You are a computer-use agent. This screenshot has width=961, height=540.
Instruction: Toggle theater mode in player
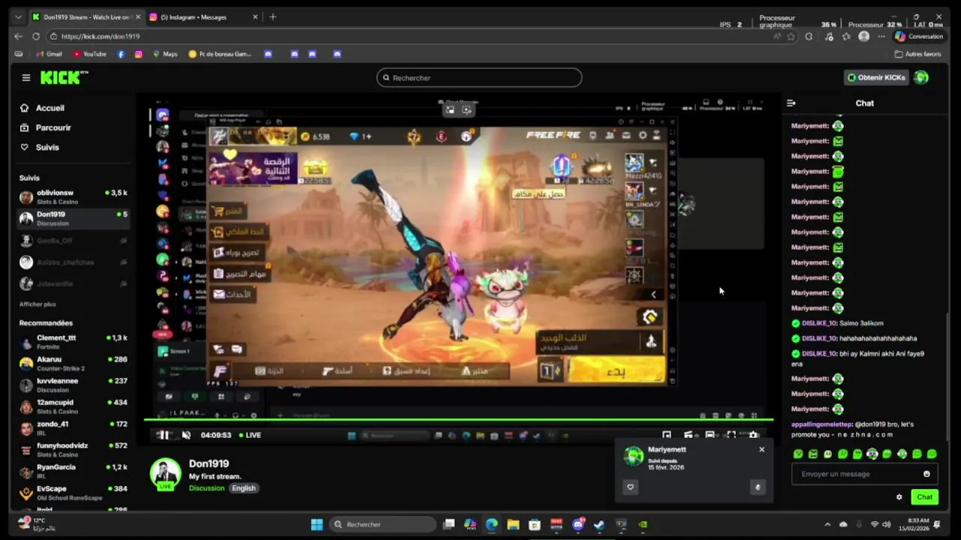tap(709, 435)
